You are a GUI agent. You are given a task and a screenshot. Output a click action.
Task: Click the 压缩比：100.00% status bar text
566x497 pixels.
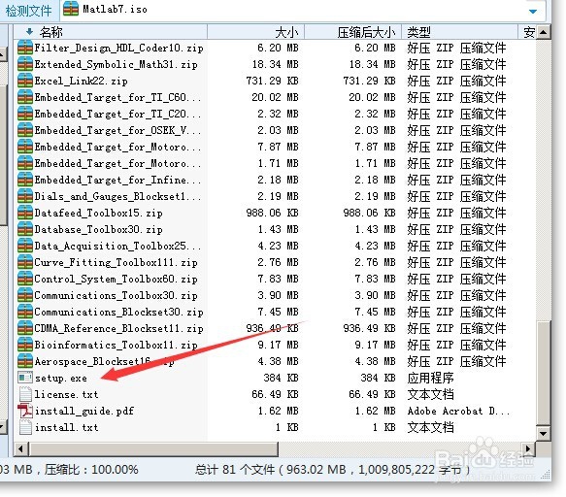click(91, 470)
